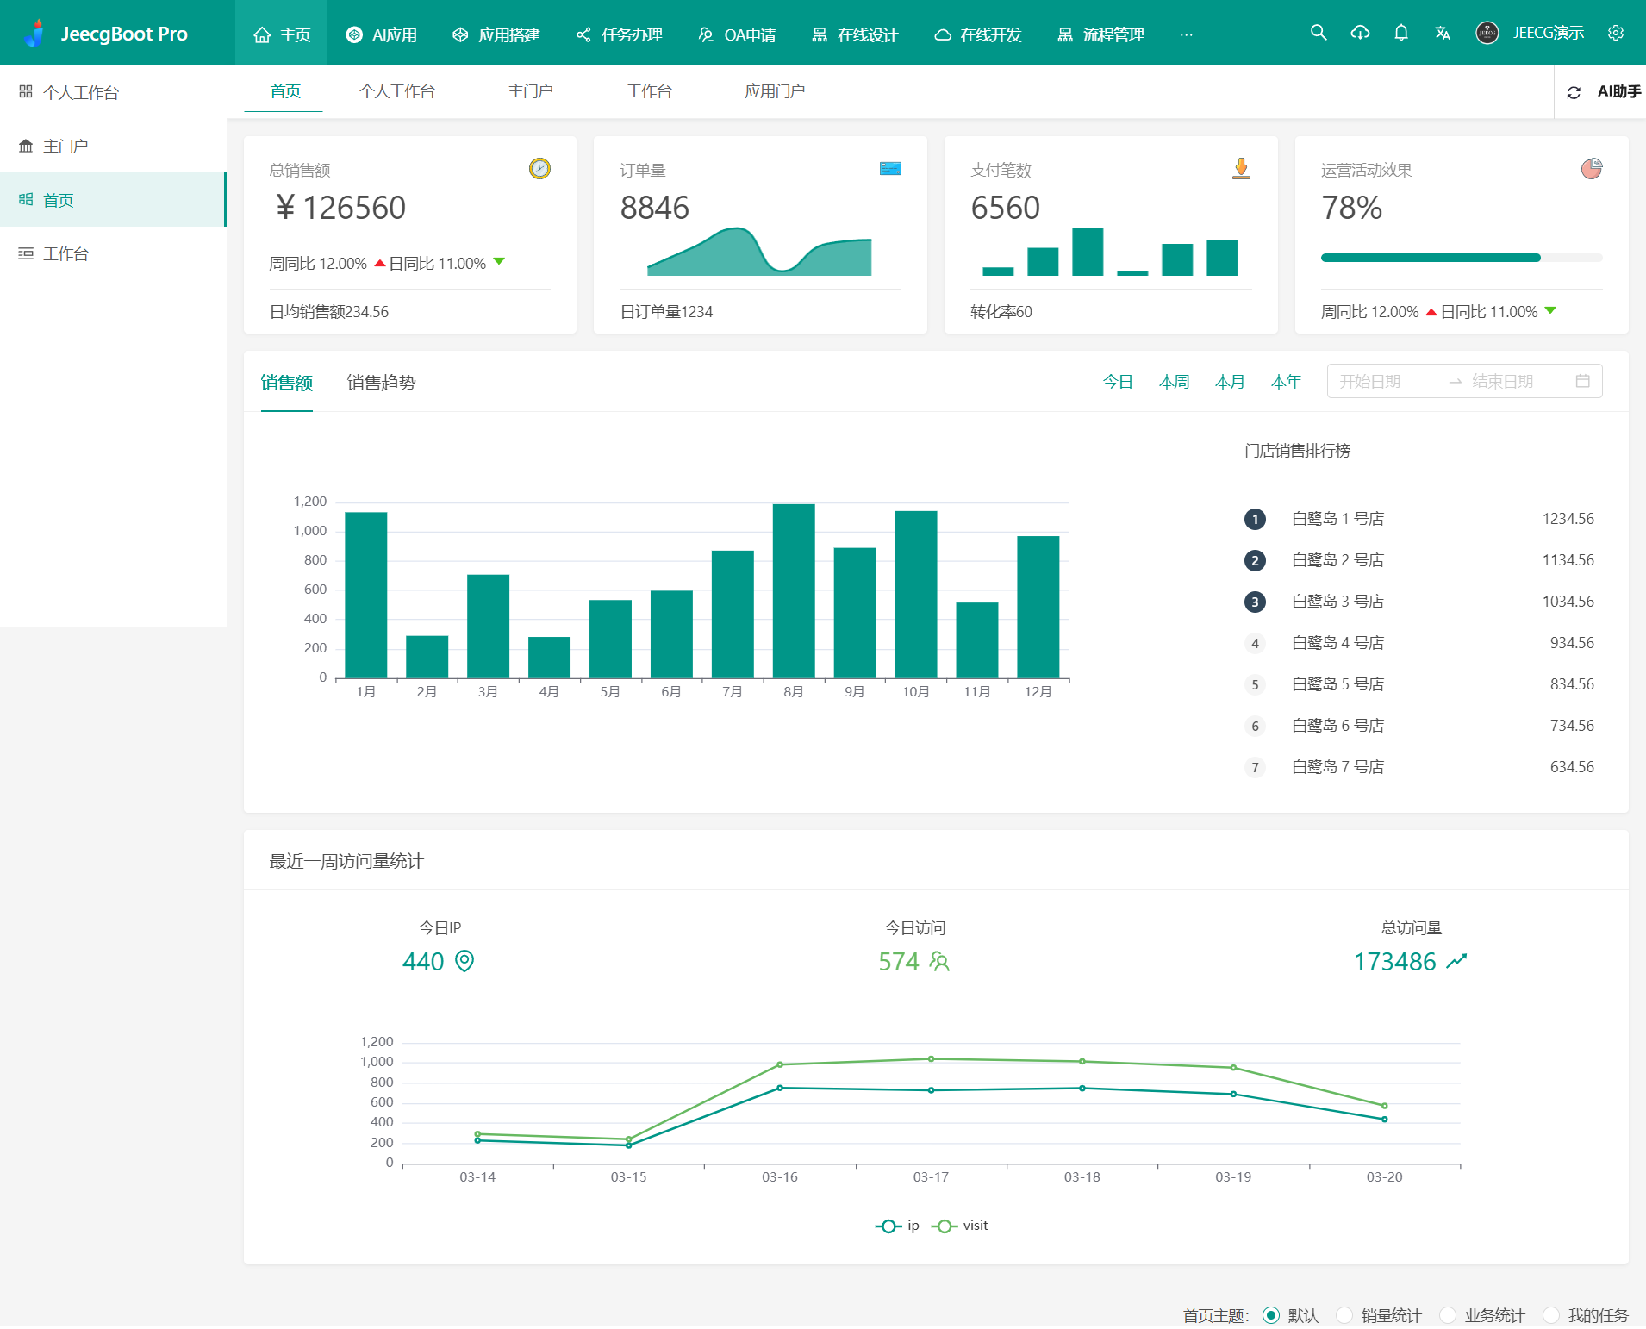Click the refresh page icon
1646x1329 pixels.
[x=1574, y=92]
